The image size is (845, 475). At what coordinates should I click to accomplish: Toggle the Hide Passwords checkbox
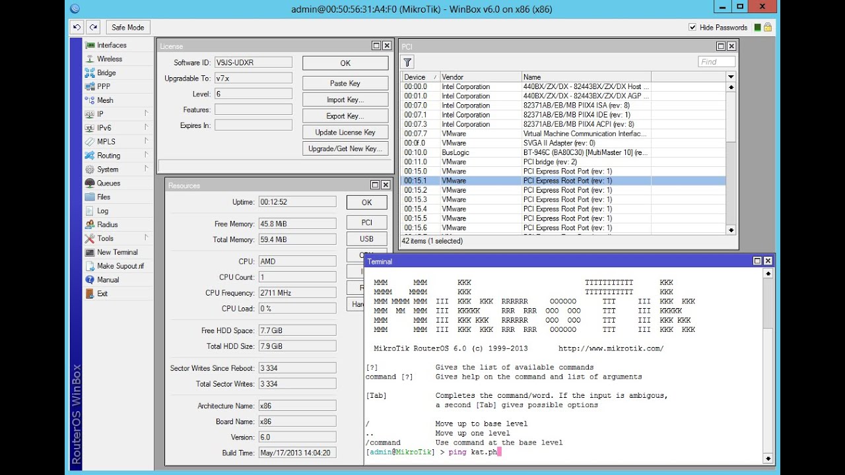pos(693,27)
